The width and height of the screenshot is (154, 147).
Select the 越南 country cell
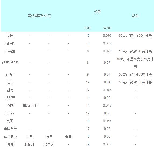[10, 90]
